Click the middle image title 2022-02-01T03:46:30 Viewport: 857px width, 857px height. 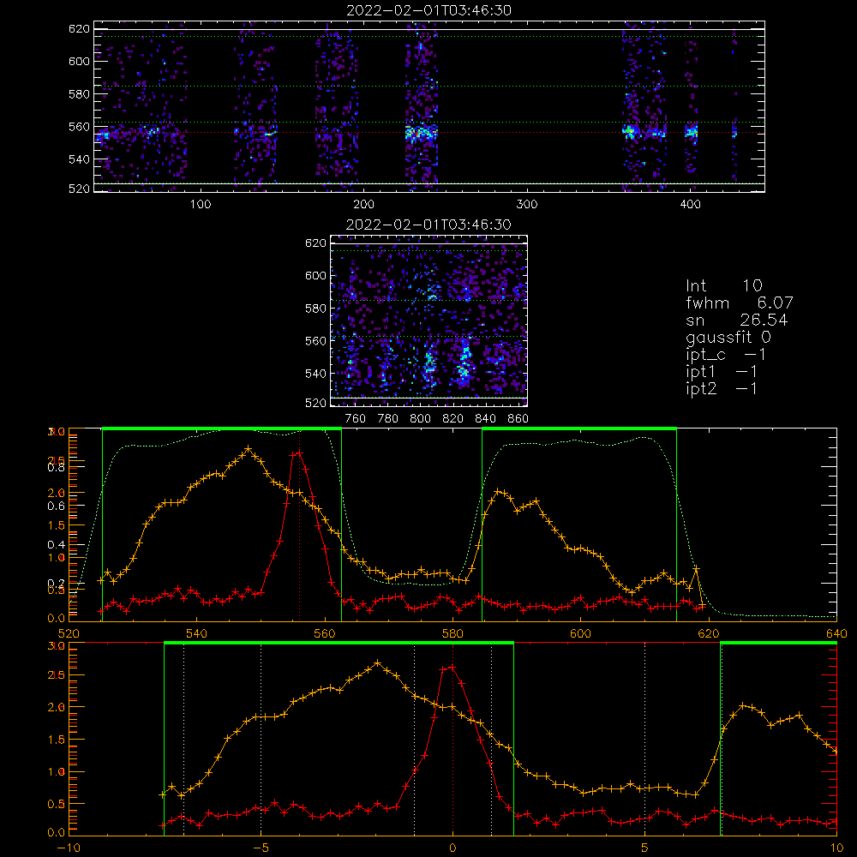pos(429,225)
